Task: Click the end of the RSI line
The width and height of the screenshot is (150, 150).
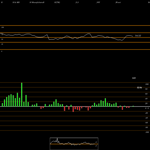Action: point(133,36)
